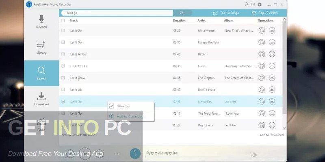Download James Bay's Let It Go
This screenshot has width=325, height=162.
click(272, 102)
